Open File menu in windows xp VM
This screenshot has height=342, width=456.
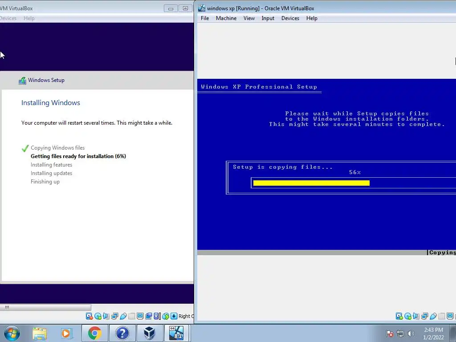[x=205, y=18]
